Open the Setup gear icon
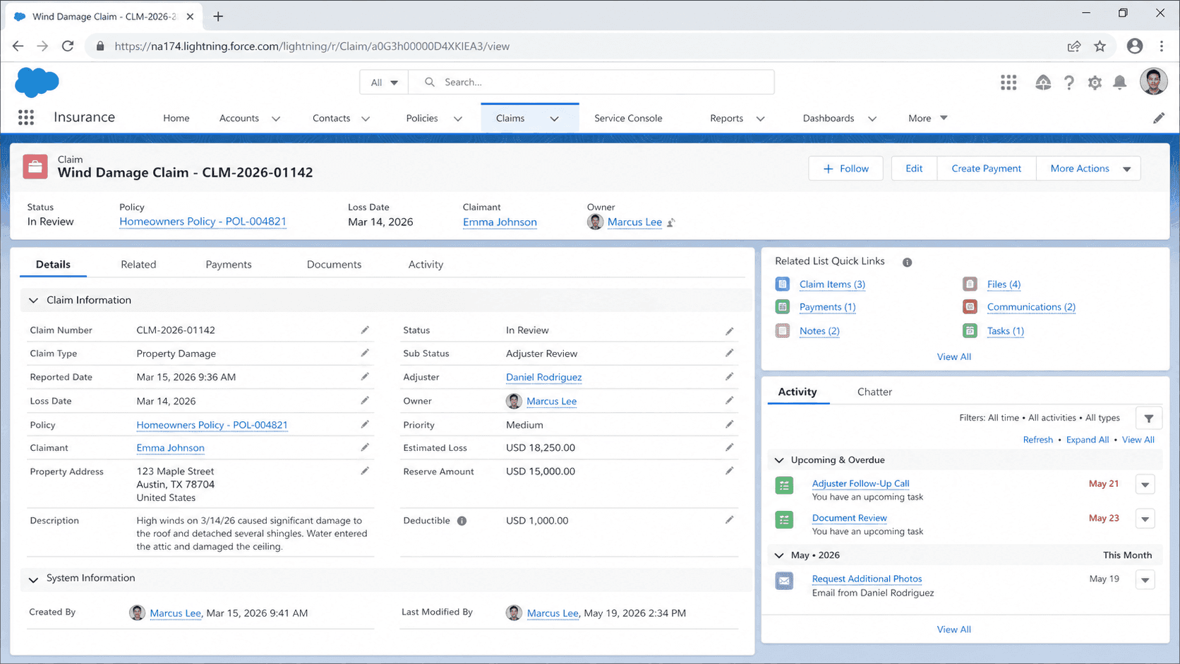The image size is (1180, 664). coord(1095,83)
